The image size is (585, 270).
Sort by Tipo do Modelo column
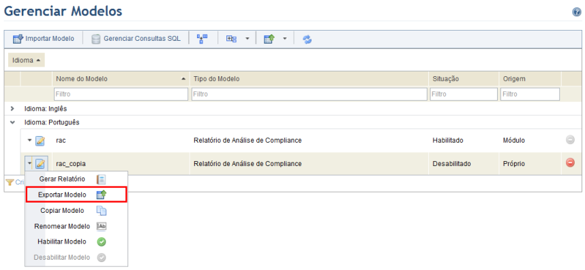point(309,79)
